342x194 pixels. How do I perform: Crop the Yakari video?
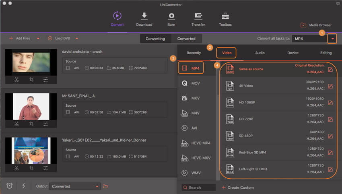pyautogui.click(x=31, y=168)
